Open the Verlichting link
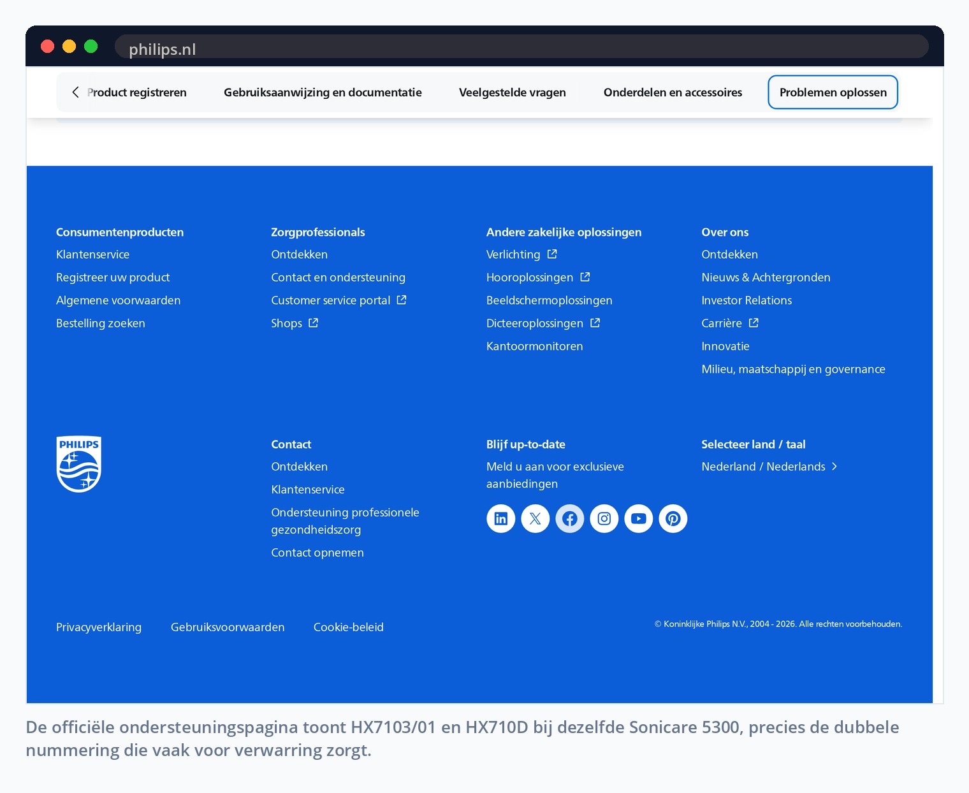 tap(513, 254)
